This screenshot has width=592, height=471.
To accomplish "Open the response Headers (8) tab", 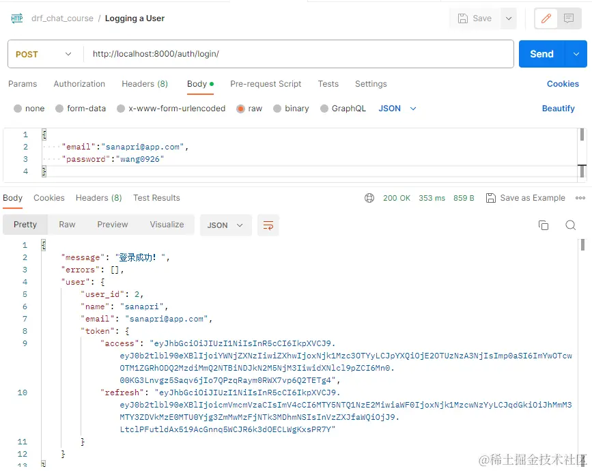I will coord(98,198).
